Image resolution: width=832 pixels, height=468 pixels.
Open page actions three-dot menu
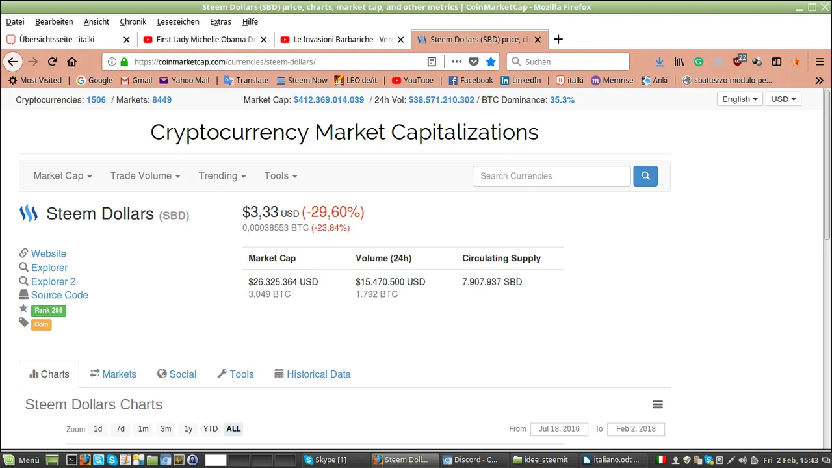click(x=456, y=62)
